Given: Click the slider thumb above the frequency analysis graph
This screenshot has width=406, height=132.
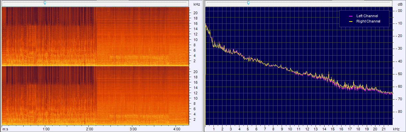Looking at the screenshot, I should click(x=248, y=3).
